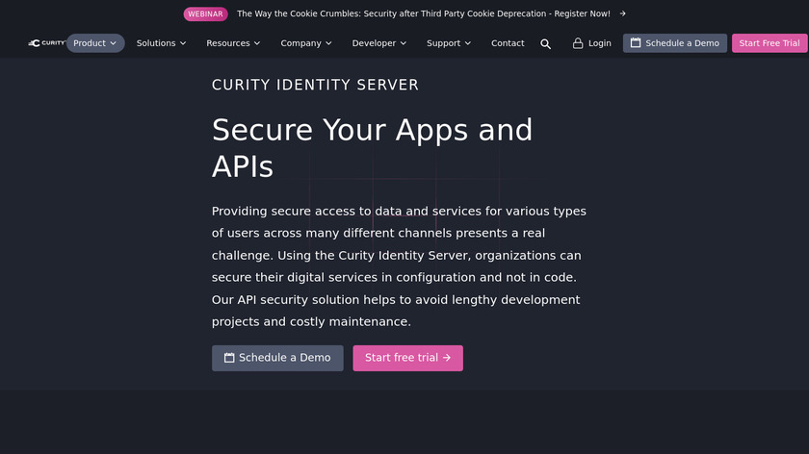809x454 pixels.
Task: Expand the Product menu
Action: tap(95, 43)
